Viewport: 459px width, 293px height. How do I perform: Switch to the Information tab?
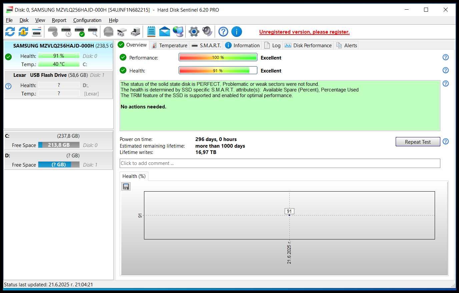coord(242,46)
